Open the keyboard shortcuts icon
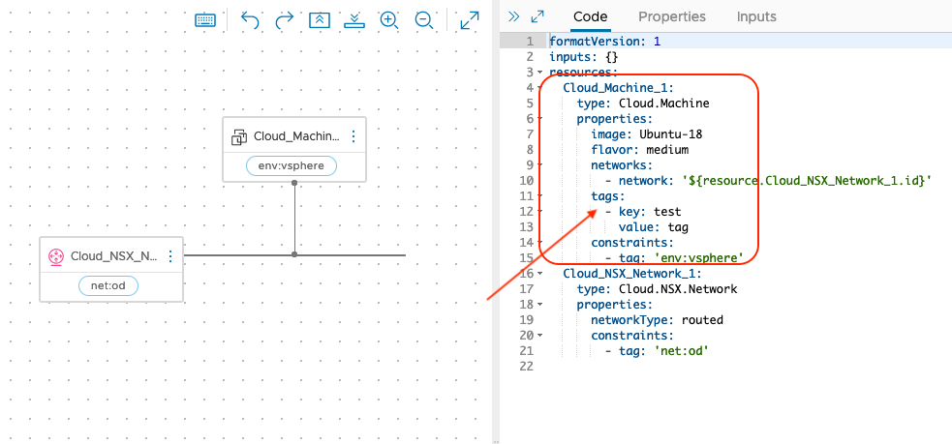This screenshot has height=444, width=952. [205, 20]
